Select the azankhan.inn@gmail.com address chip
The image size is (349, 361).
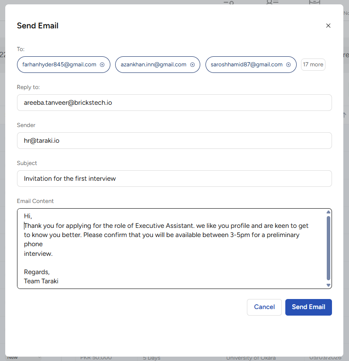pos(153,65)
